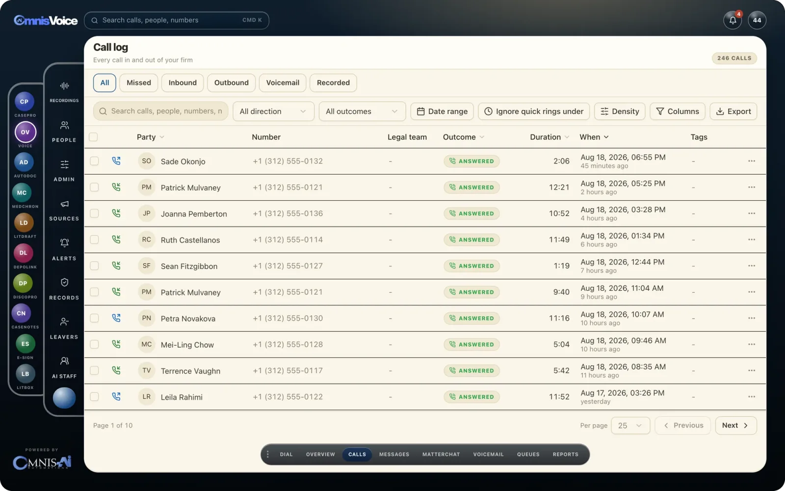This screenshot has width=785, height=491.
Task: Open the Records shield section
Action: tap(64, 289)
